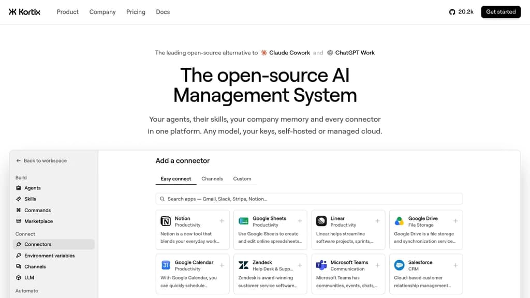The height and width of the screenshot is (298, 530).
Task: Click the ChatGPT Work icon
Action: tap(330, 53)
